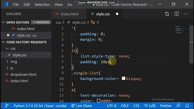The height and width of the screenshot is (109, 194).
Task: Restore down the VS Code window
Action: click(x=173, y=5)
